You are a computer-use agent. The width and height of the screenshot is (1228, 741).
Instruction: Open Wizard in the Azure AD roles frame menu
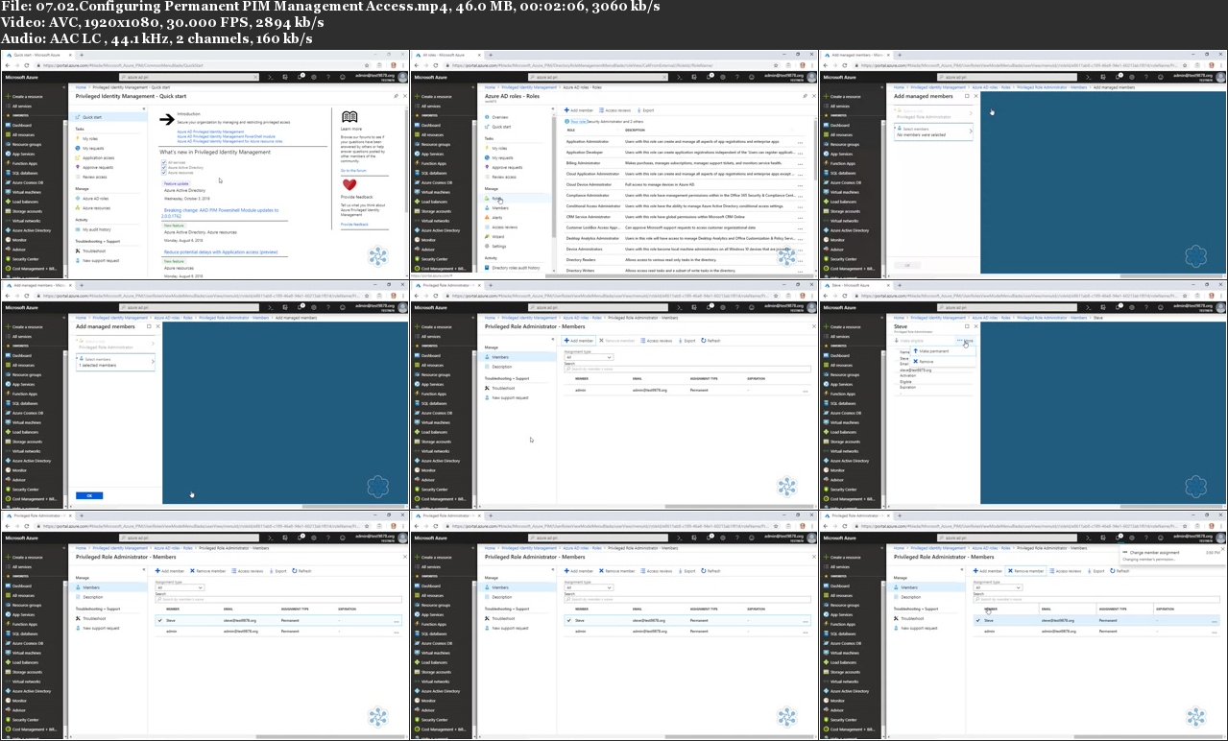499,236
